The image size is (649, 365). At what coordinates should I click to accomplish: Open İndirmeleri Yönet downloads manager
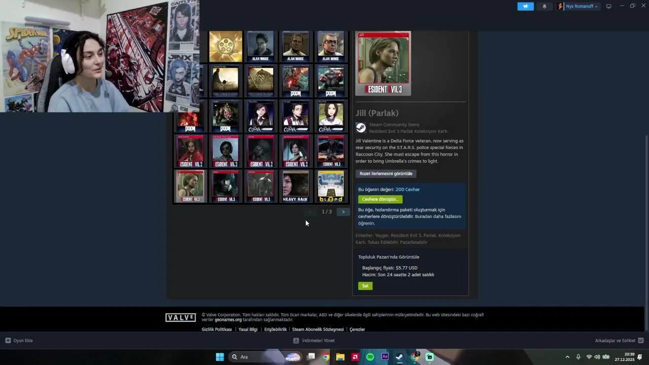314,341
